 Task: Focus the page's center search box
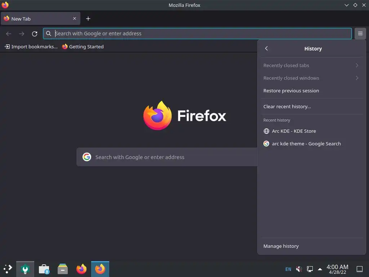[x=167, y=157]
